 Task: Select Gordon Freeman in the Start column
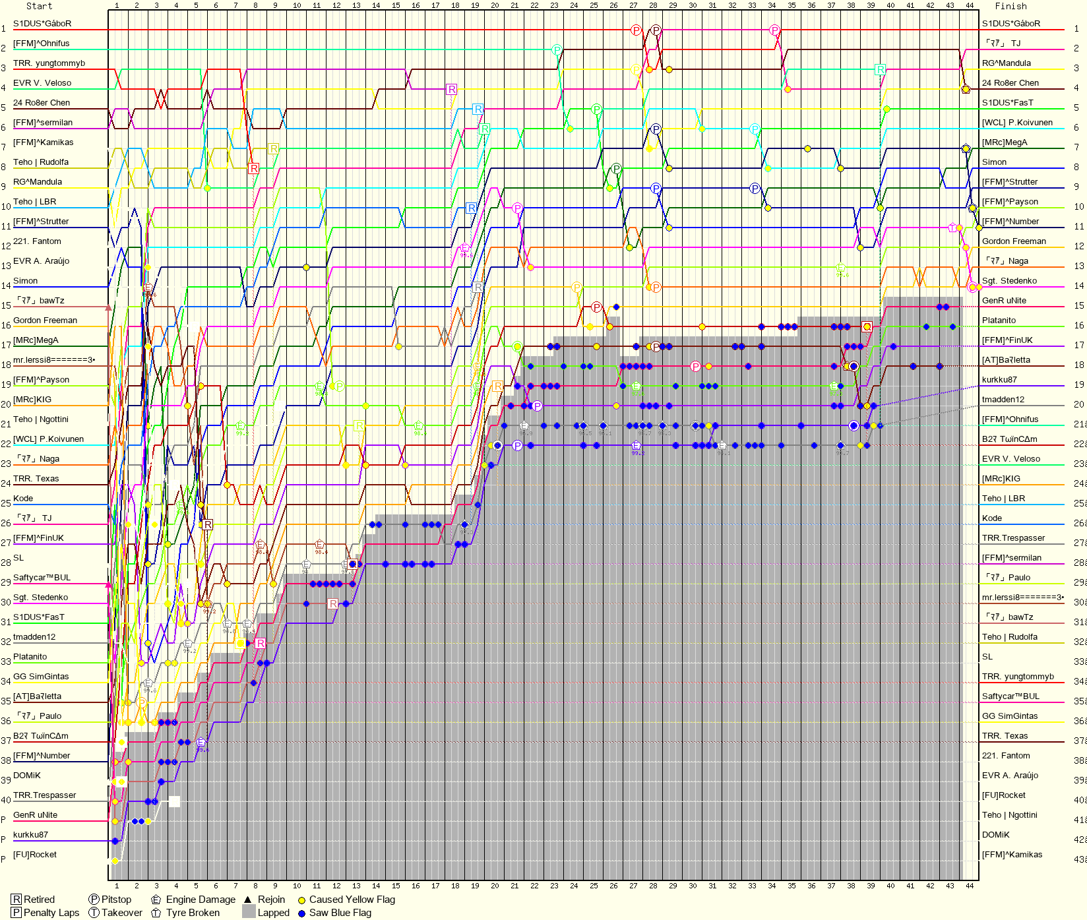[x=45, y=321]
